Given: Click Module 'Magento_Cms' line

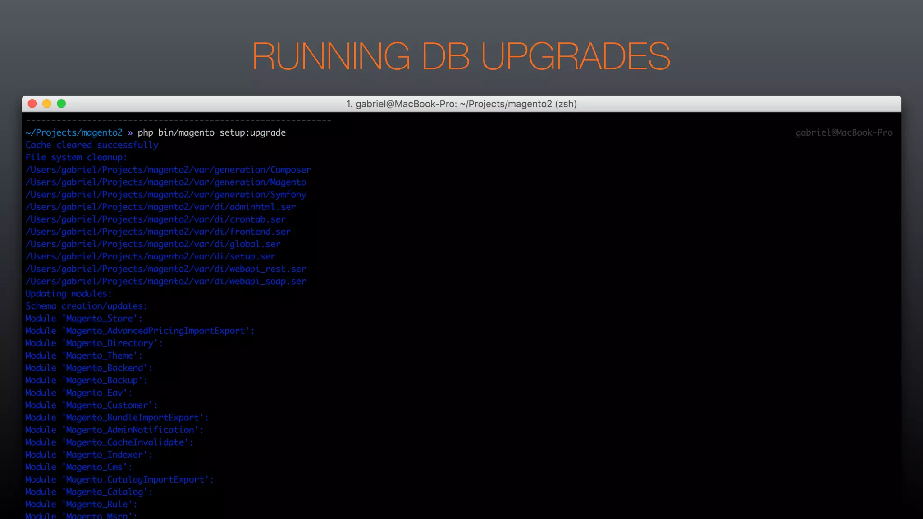Looking at the screenshot, I should [x=79, y=467].
